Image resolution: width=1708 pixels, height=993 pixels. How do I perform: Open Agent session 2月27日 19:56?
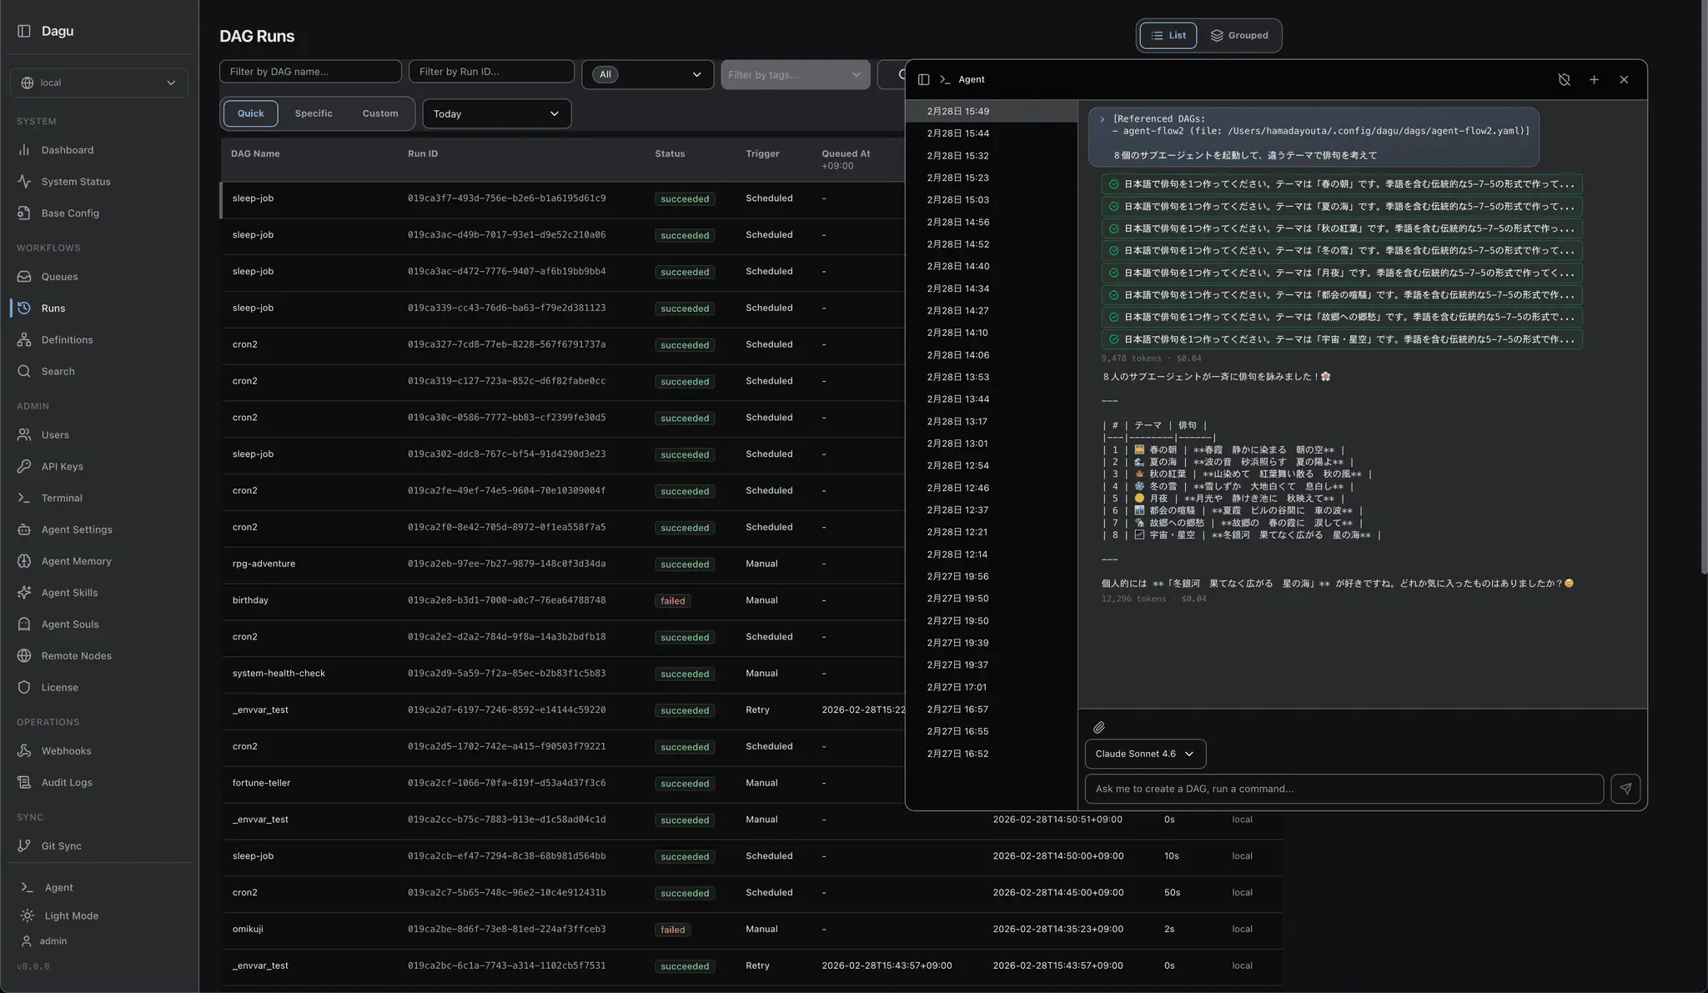click(x=992, y=577)
